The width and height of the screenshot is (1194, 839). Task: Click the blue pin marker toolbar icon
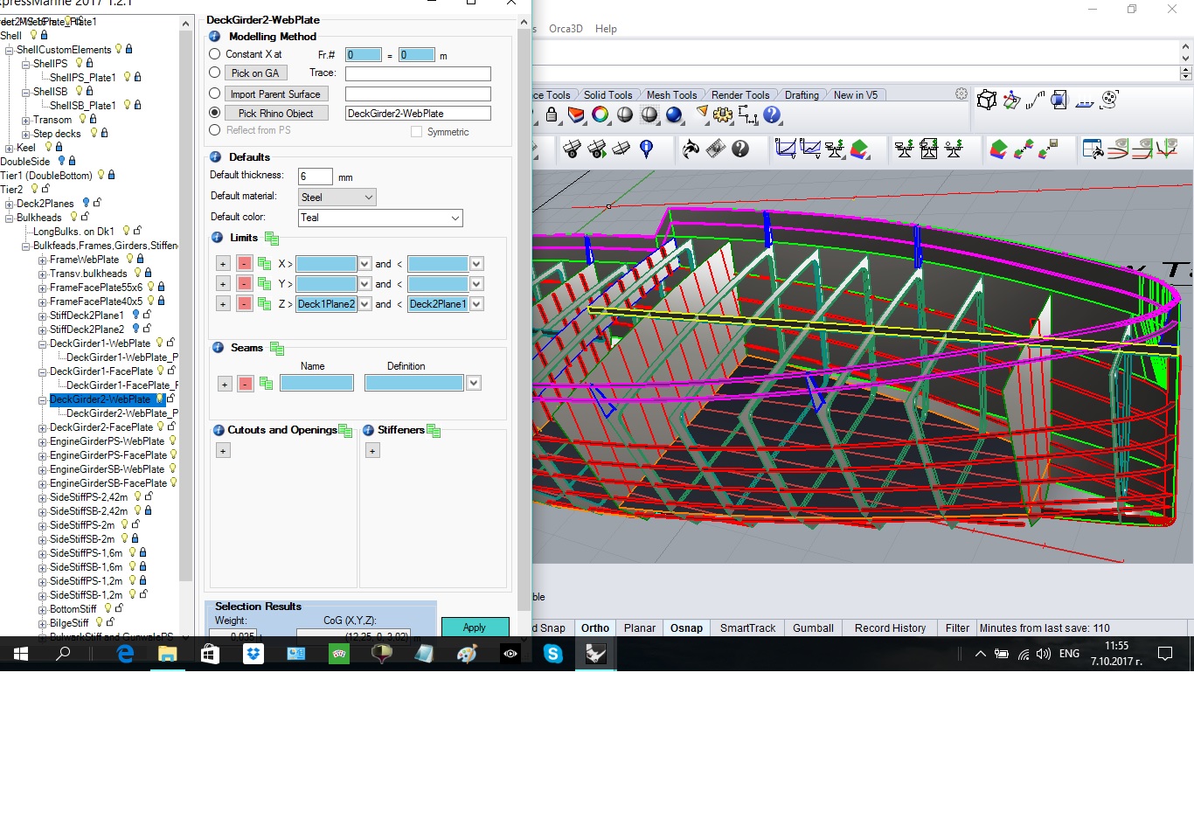(x=647, y=149)
